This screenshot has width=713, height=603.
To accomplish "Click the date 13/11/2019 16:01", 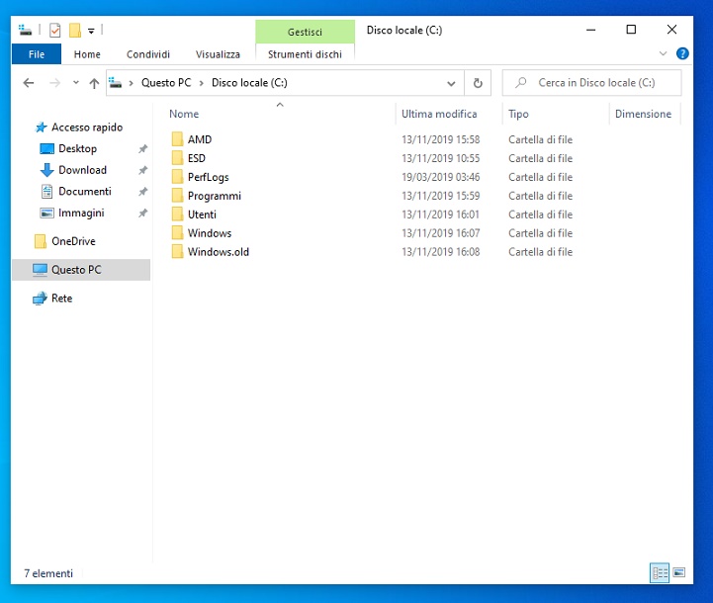I will point(441,215).
